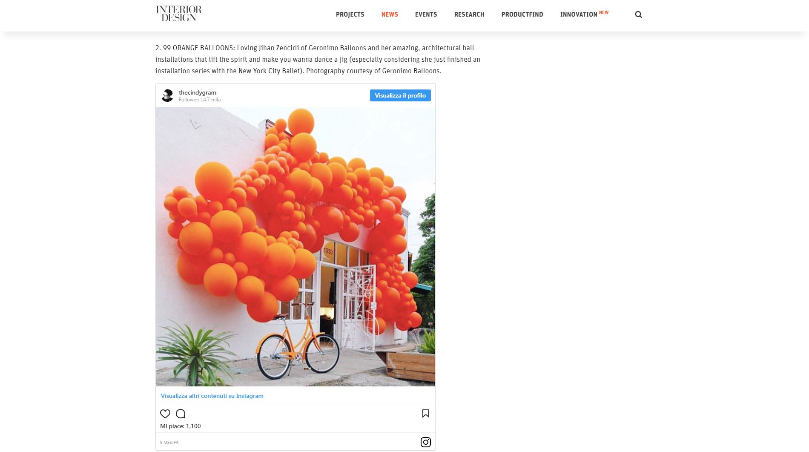
Task: Select Research in the navigation
Action: [x=469, y=14]
